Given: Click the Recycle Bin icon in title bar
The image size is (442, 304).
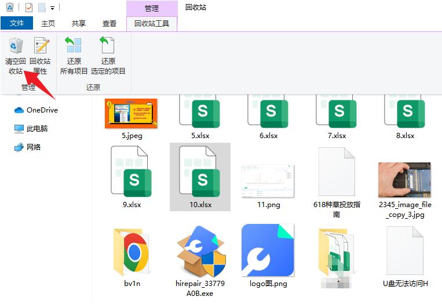Looking at the screenshot, I should click(10, 8).
